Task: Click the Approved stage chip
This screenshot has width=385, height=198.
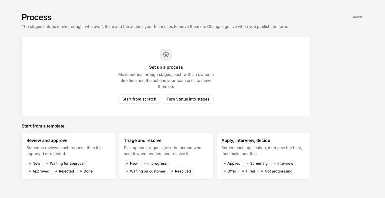Action: pyautogui.click(x=39, y=171)
